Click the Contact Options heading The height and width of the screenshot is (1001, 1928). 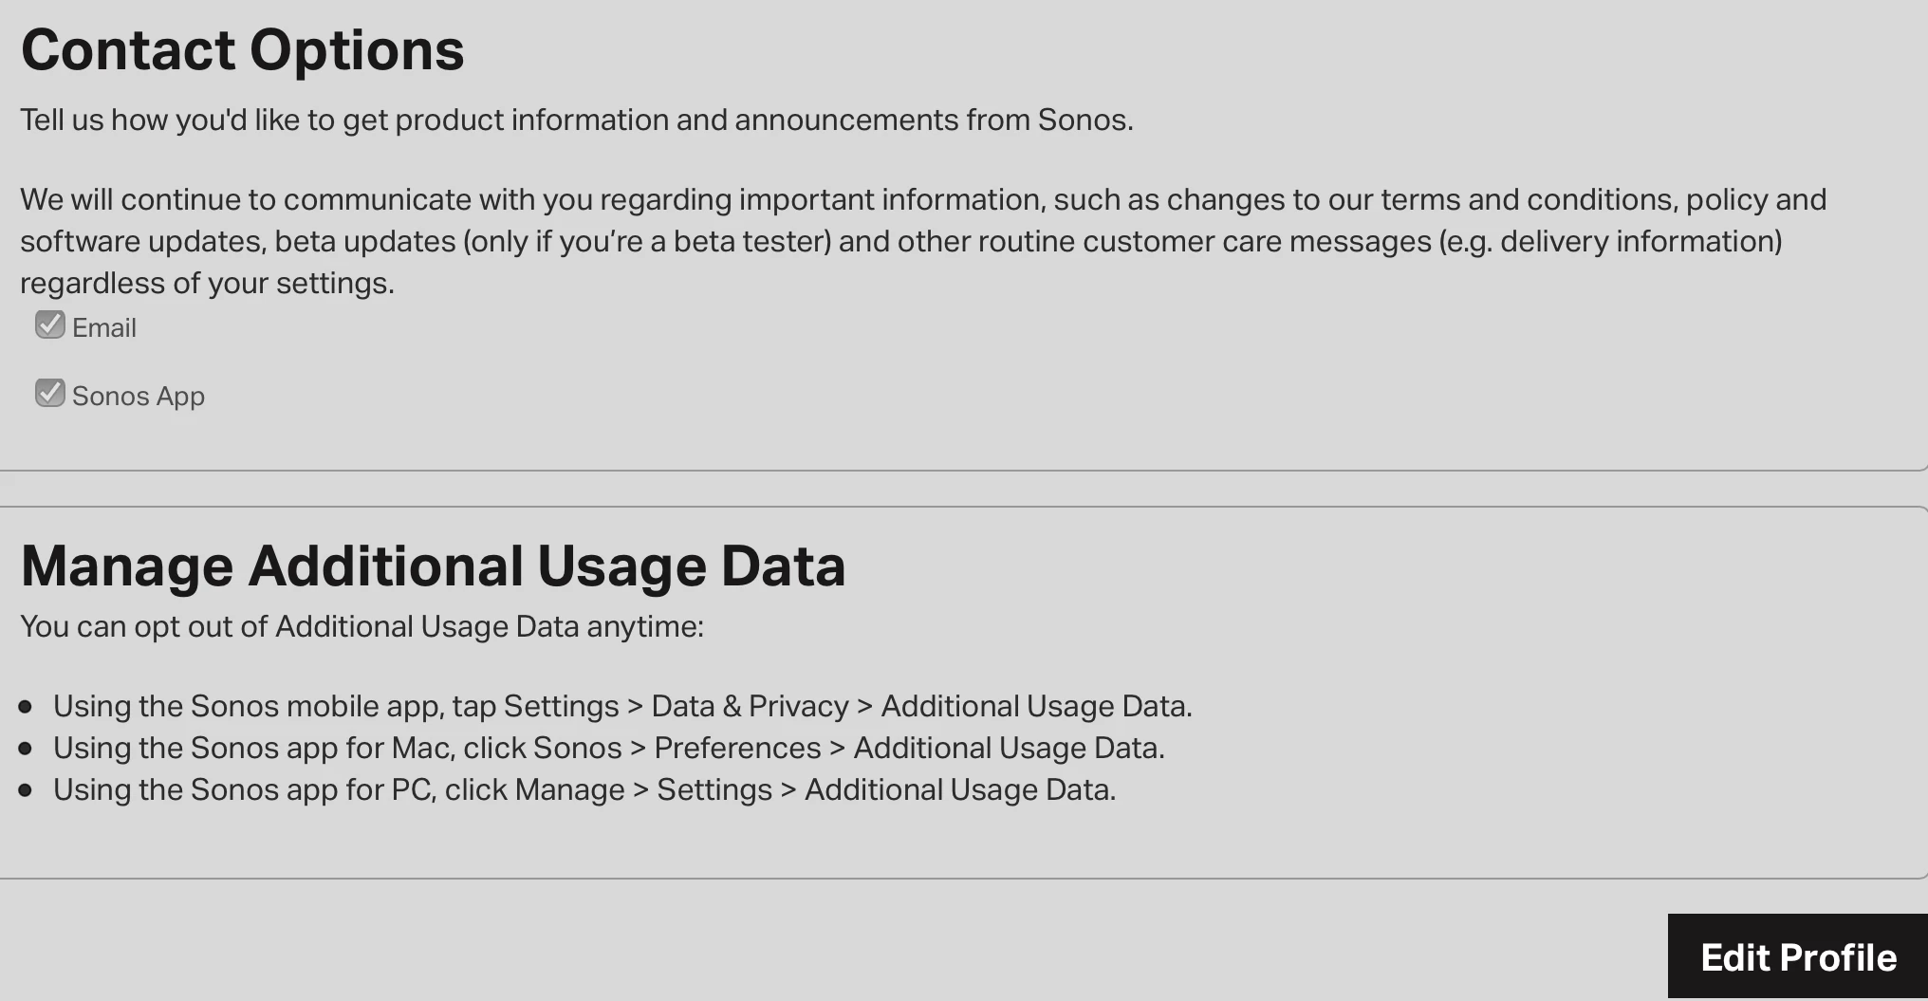[x=243, y=50]
